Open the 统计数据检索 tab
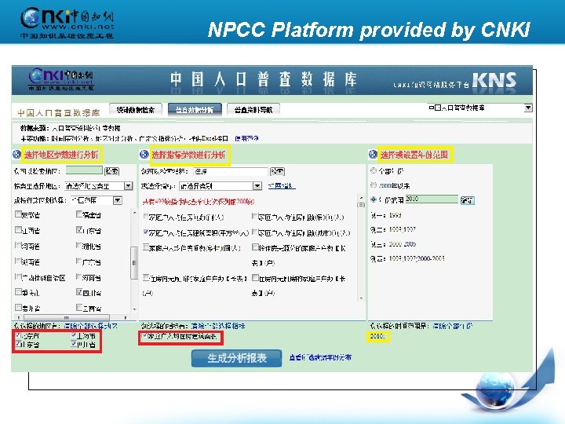565x424 pixels. click(x=136, y=110)
